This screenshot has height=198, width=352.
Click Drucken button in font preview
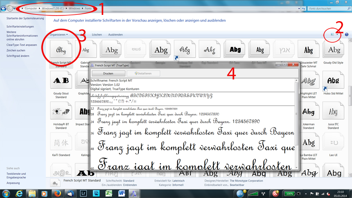point(108,74)
